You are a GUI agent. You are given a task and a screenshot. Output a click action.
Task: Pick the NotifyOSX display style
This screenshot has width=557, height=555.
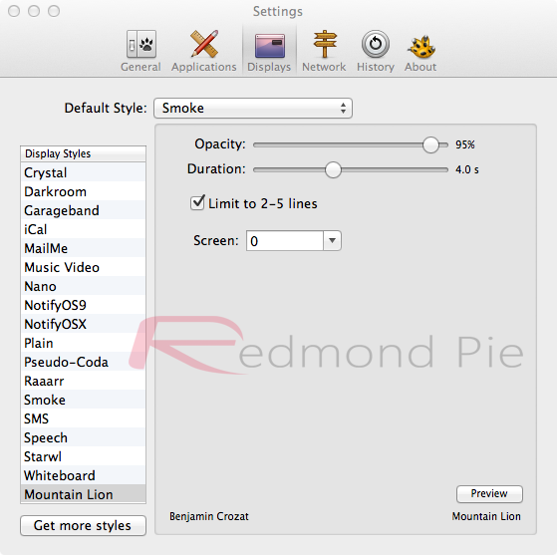click(x=83, y=324)
